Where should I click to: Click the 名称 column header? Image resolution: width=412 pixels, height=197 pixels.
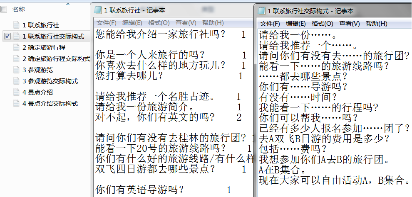(x=19, y=10)
